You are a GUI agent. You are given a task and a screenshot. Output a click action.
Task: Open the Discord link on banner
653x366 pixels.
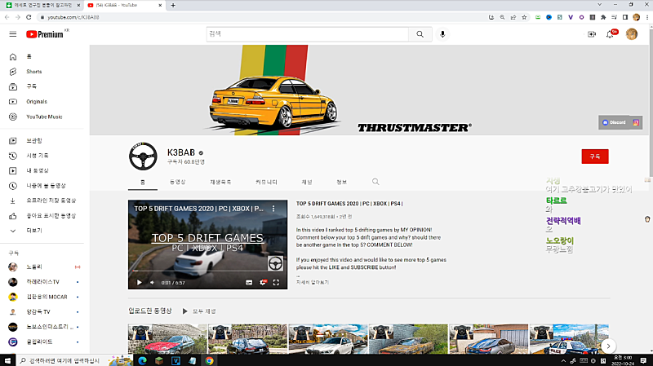tap(614, 122)
